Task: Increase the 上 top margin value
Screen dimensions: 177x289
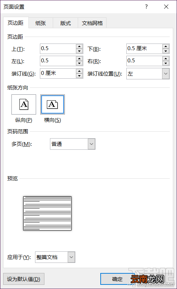Action: pos(79,46)
